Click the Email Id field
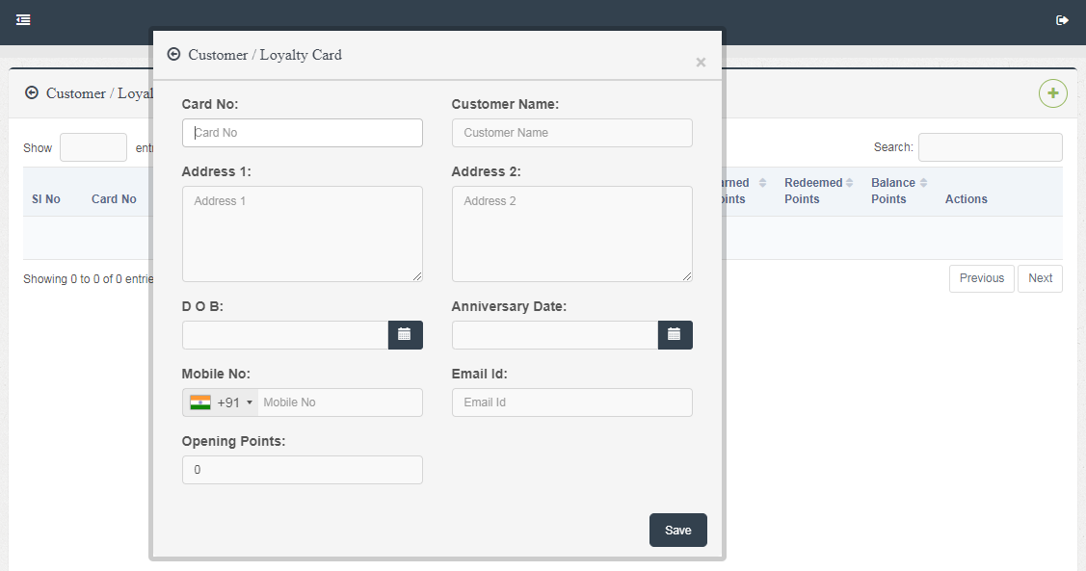 (x=571, y=402)
